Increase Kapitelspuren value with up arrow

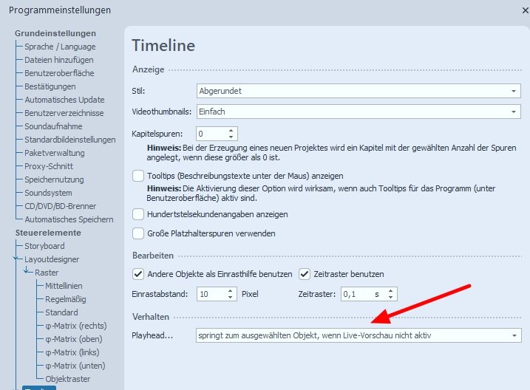tap(231, 130)
